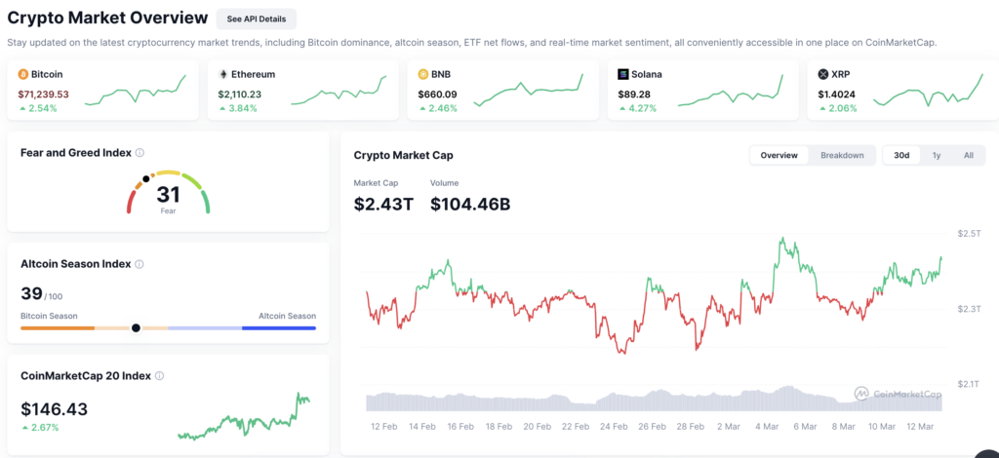Click the Altcoin Season slider marker
Screen dimensions: 999x458
click(136, 328)
